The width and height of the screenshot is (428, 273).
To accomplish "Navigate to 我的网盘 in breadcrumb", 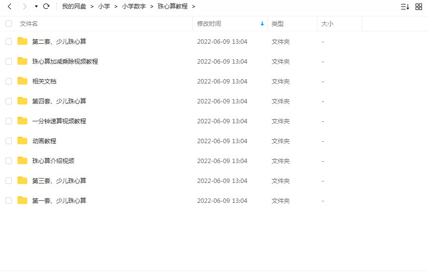I will pyautogui.click(x=74, y=6).
